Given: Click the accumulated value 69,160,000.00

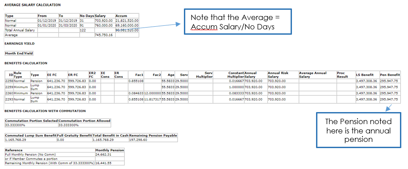Looking at the screenshot, I should pos(127,25).
